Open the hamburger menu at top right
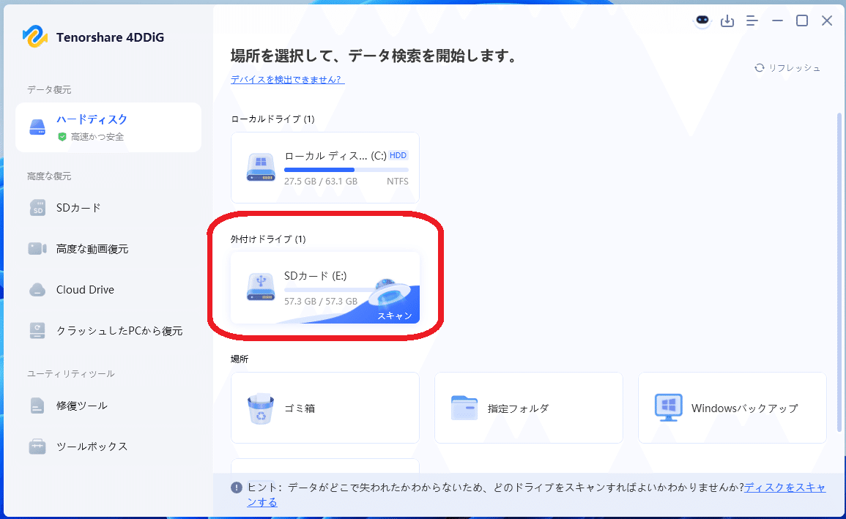The image size is (846, 519). pyautogui.click(x=752, y=20)
